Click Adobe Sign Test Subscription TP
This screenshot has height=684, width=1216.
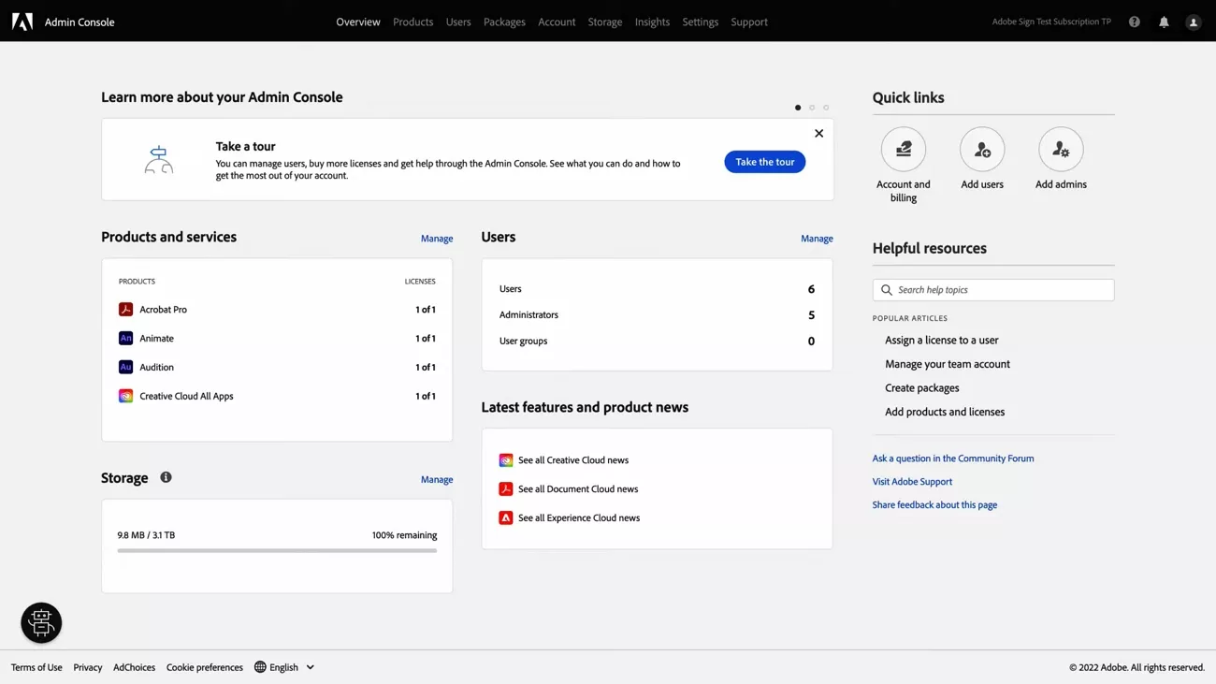pyautogui.click(x=1051, y=22)
